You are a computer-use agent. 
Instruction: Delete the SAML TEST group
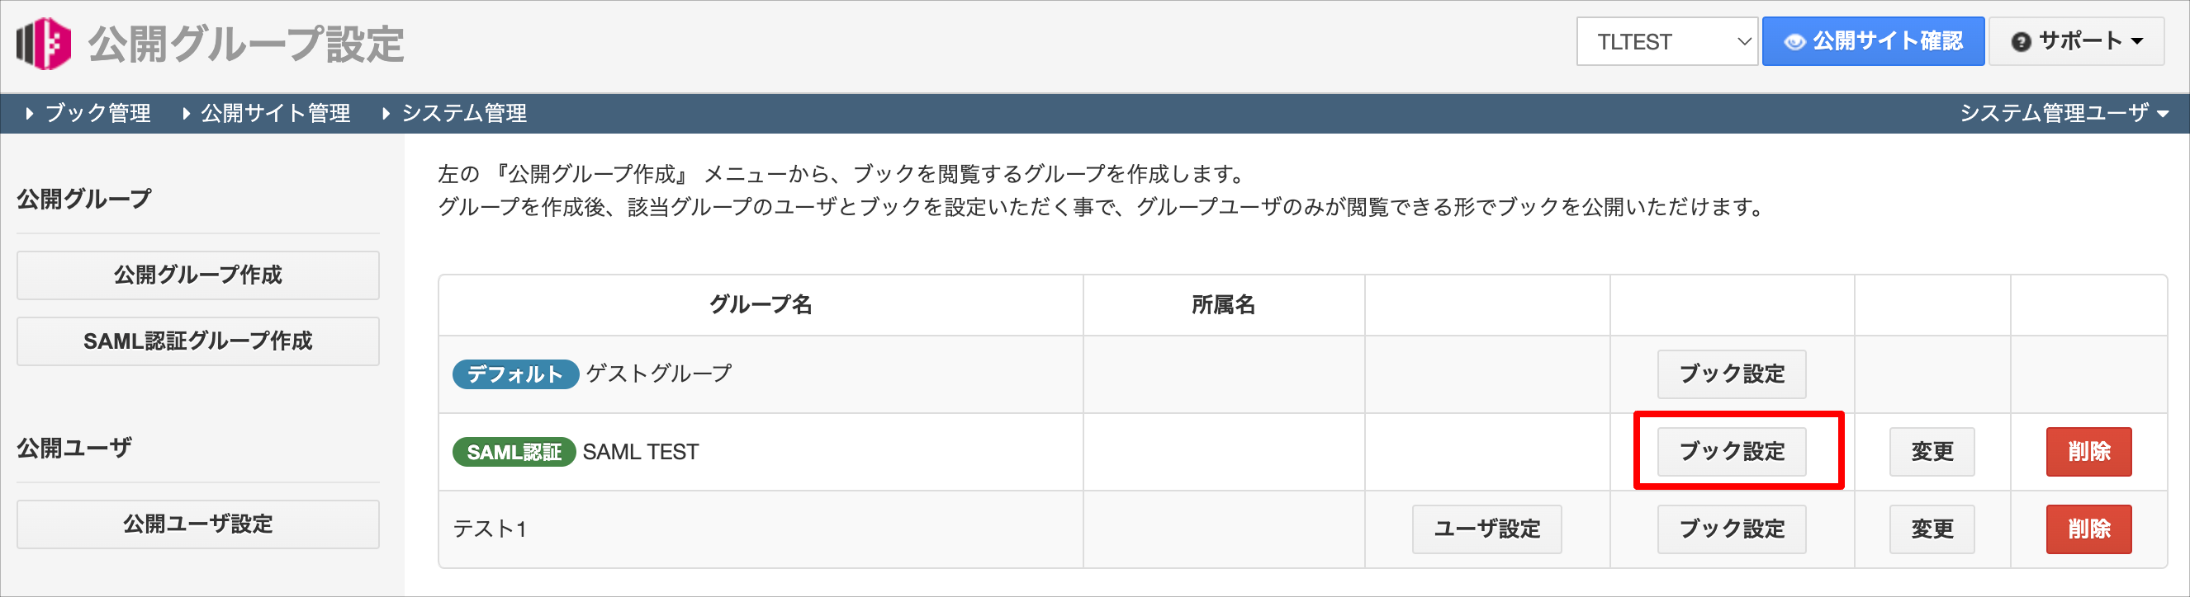point(2088,451)
